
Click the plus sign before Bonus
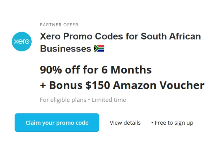43,86
